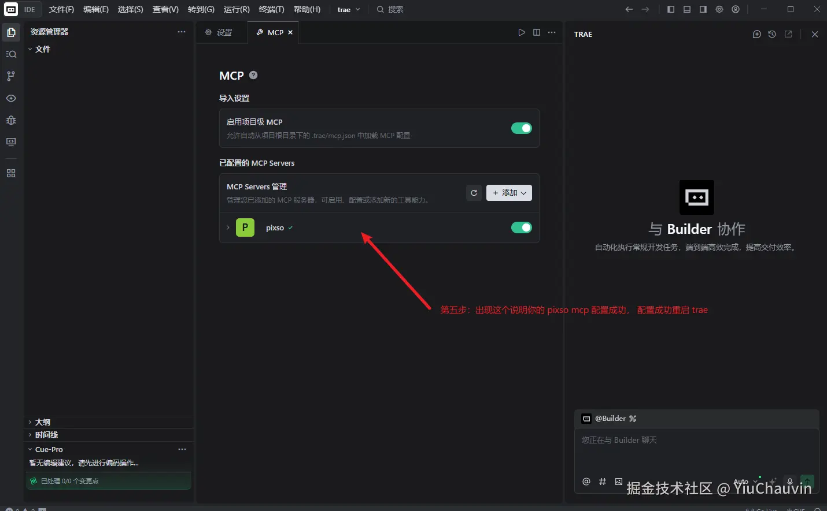Image resolution: width=827 pixels, height=511 pixels.
Task: Refresh the MCP Servers list
Action: click(x=474, y=193)
